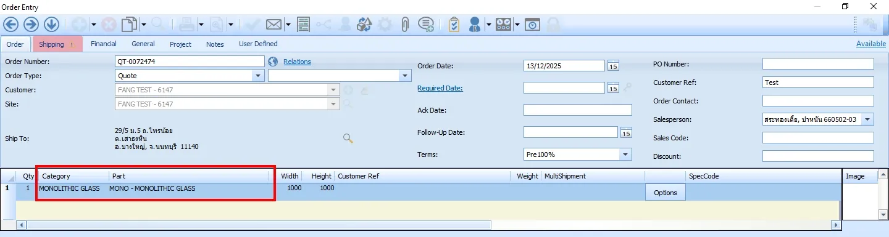Screen dimensions: 889x237
Task: Click the Options button in row 1
Action: point(666,193)
